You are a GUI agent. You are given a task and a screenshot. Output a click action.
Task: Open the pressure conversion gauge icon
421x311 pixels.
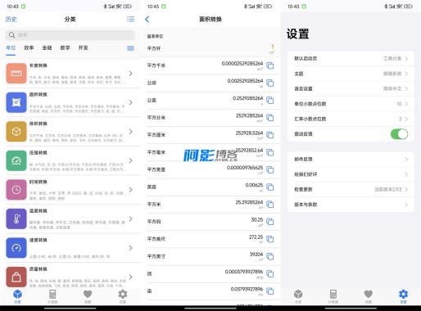tap(16, 160)
